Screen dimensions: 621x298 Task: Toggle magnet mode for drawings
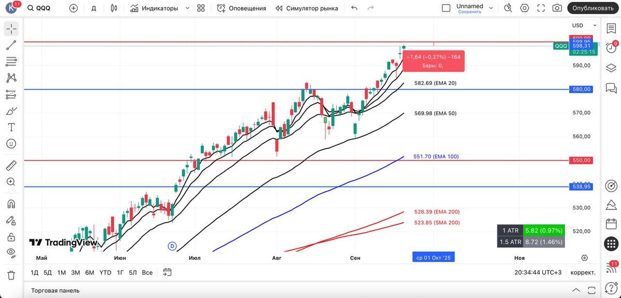click(x=11, y=204)
